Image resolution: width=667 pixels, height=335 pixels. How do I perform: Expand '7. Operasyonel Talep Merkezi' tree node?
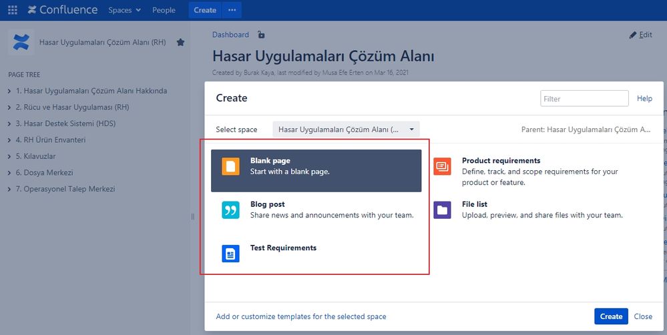click(9, 189)
